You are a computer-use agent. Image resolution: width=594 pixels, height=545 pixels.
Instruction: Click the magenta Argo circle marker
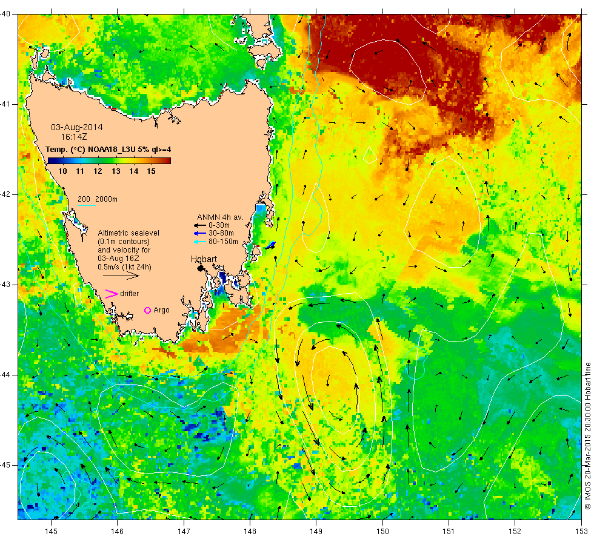(x=147, y=310)
